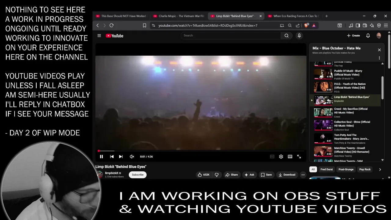Click the red video progress bar
This screenshot has height=220, width=391.
click(201, 151)
